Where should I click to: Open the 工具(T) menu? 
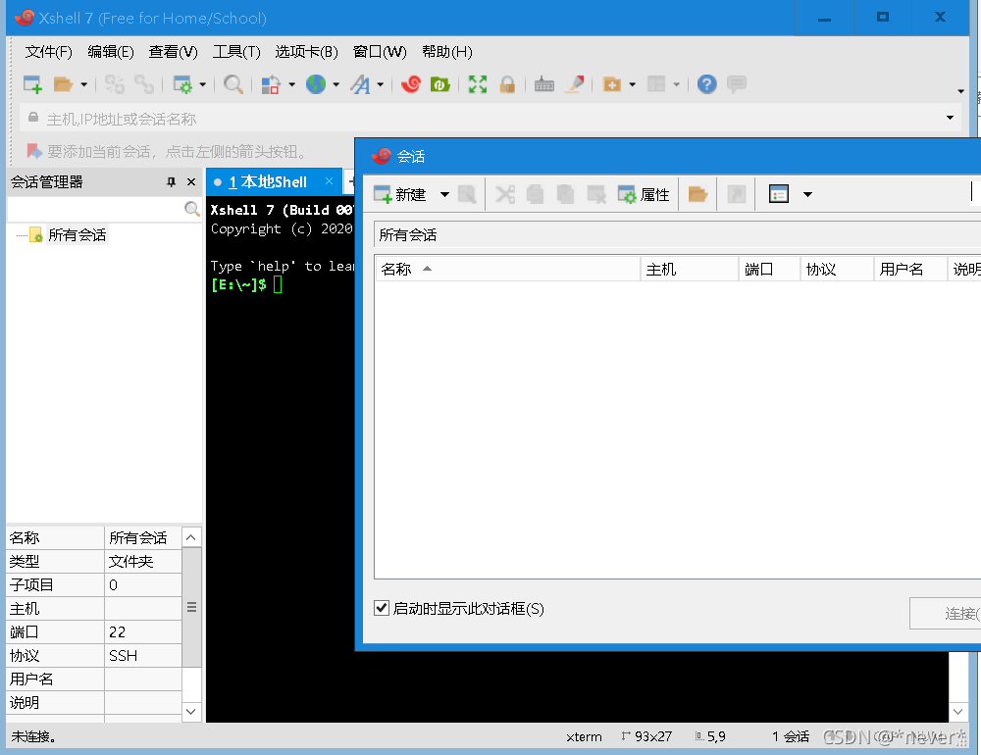(235, 52)
